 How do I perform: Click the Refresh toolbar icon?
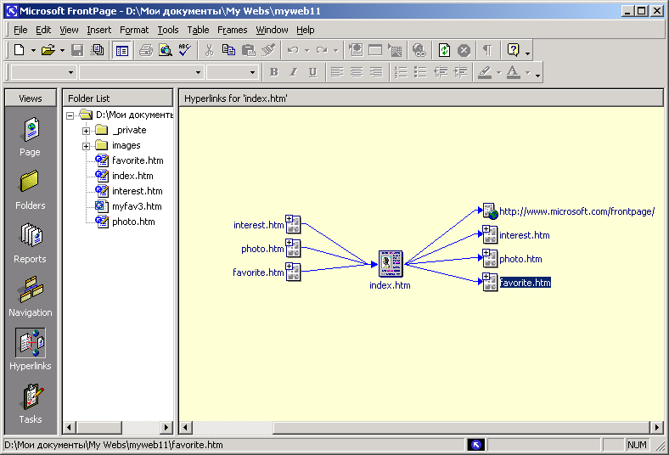[x=444, y=50]
